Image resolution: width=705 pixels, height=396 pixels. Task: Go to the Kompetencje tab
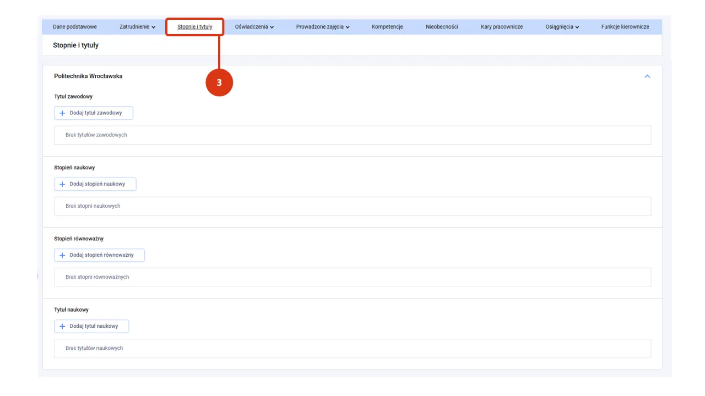(387, 27)
